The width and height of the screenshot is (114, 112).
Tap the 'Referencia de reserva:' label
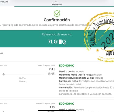pos(57,34)
